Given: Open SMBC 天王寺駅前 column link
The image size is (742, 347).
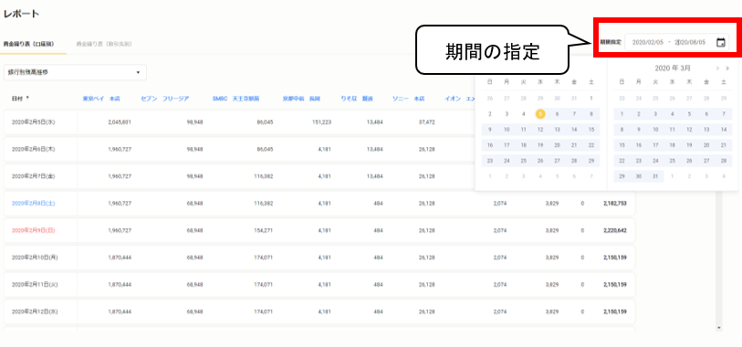Looking at the screenshot, I should coord(235,99).
